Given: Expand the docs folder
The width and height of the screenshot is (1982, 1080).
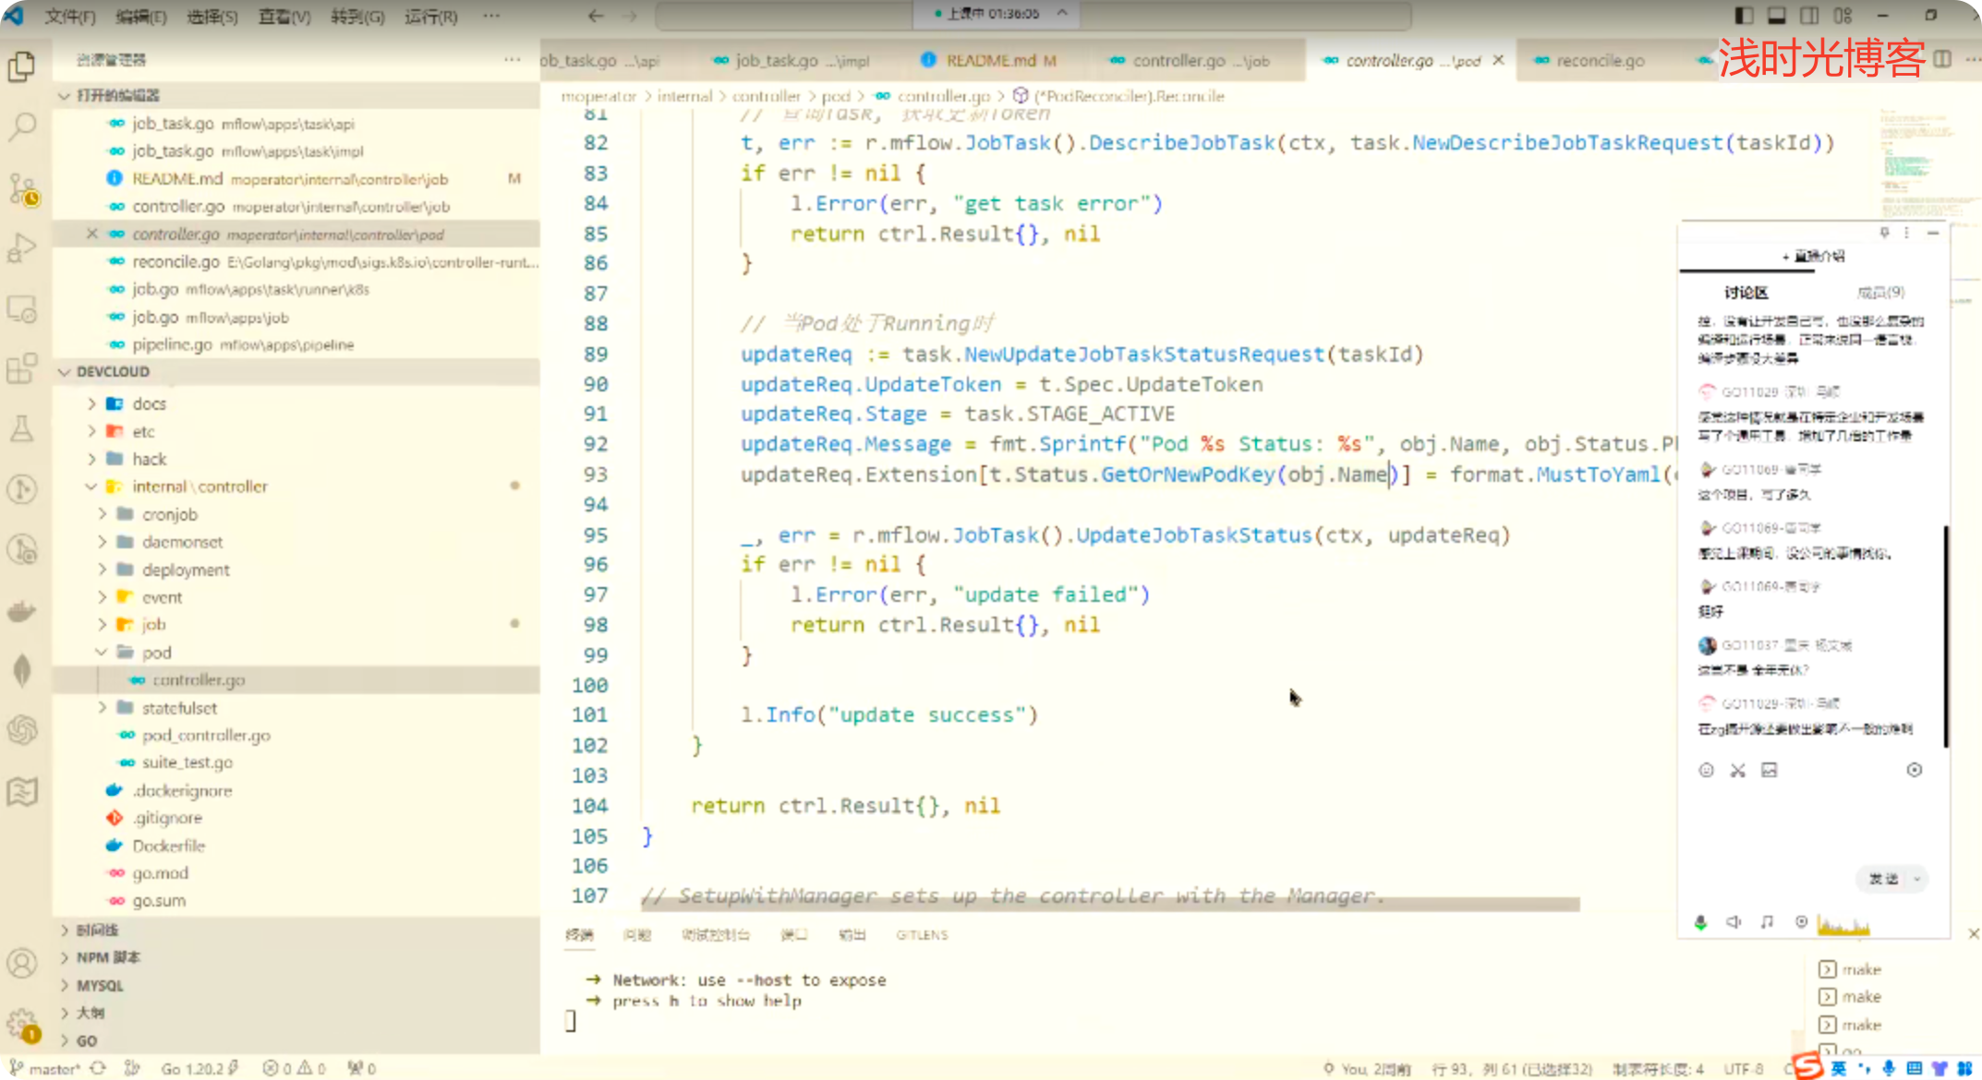Looking at the screenshot, I should [149, 403].
